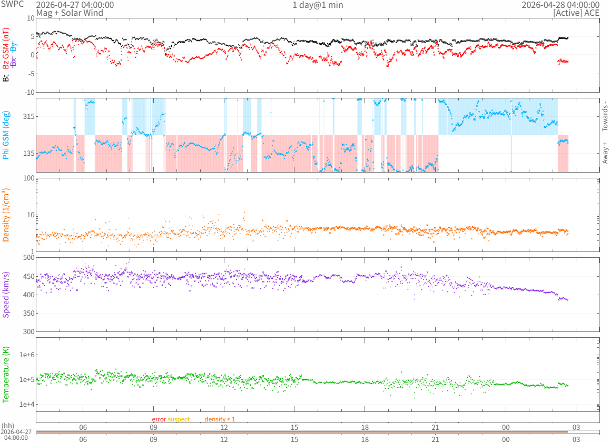This screenshot has height=443, width=610.
Task: Toggle the Bt series label
Action: tap(6, 78)
